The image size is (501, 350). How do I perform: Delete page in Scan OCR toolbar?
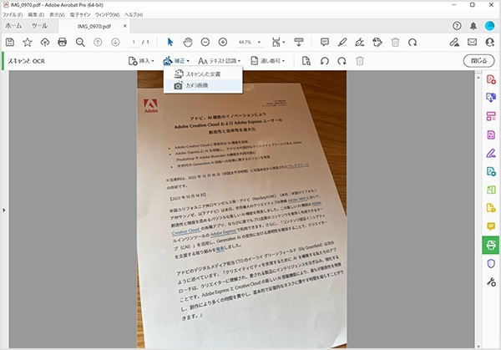click(x=360, y=61)
